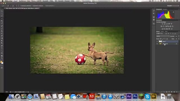Open the Datei menu
The width and height of the screenshot is (180, 101).
pyautogui.click(x=16, y=1)
